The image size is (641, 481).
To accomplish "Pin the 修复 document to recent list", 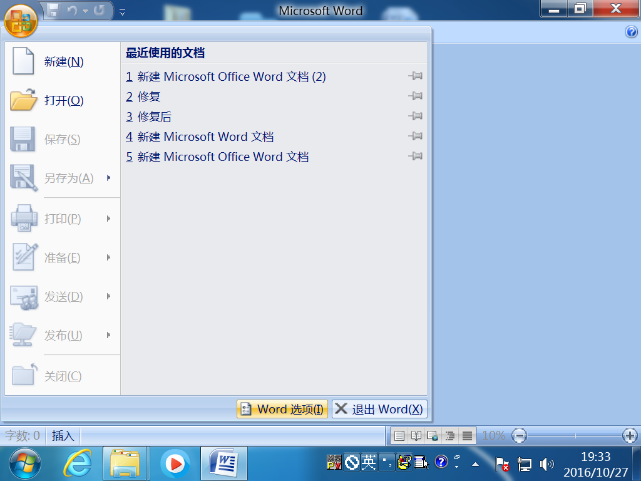I will coord(416,96).
